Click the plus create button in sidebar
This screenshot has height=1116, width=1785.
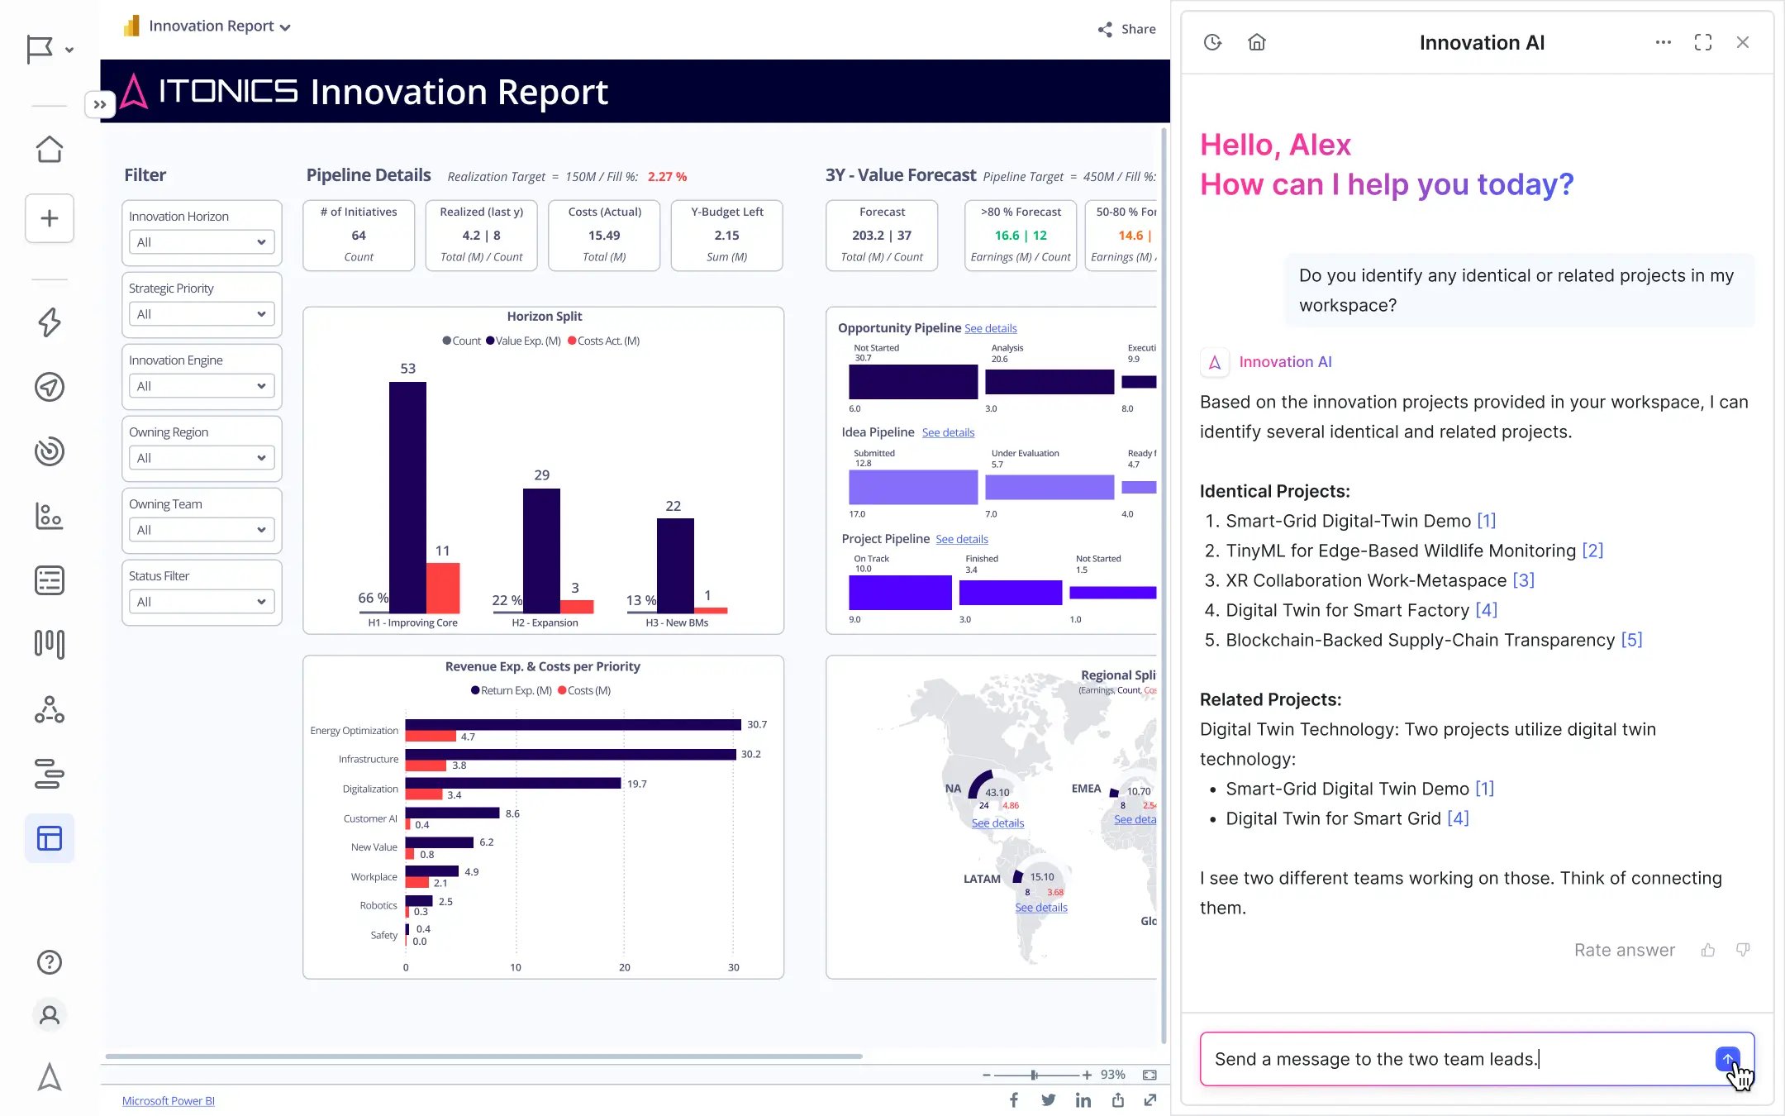[50, 218]
